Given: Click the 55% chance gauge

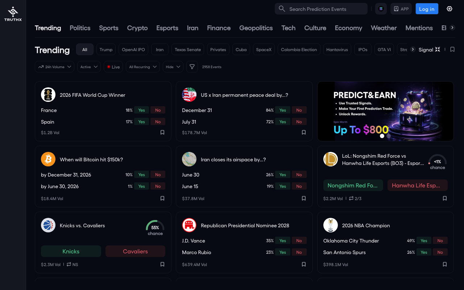Looking at the screenshot, I should coord(155,228).
